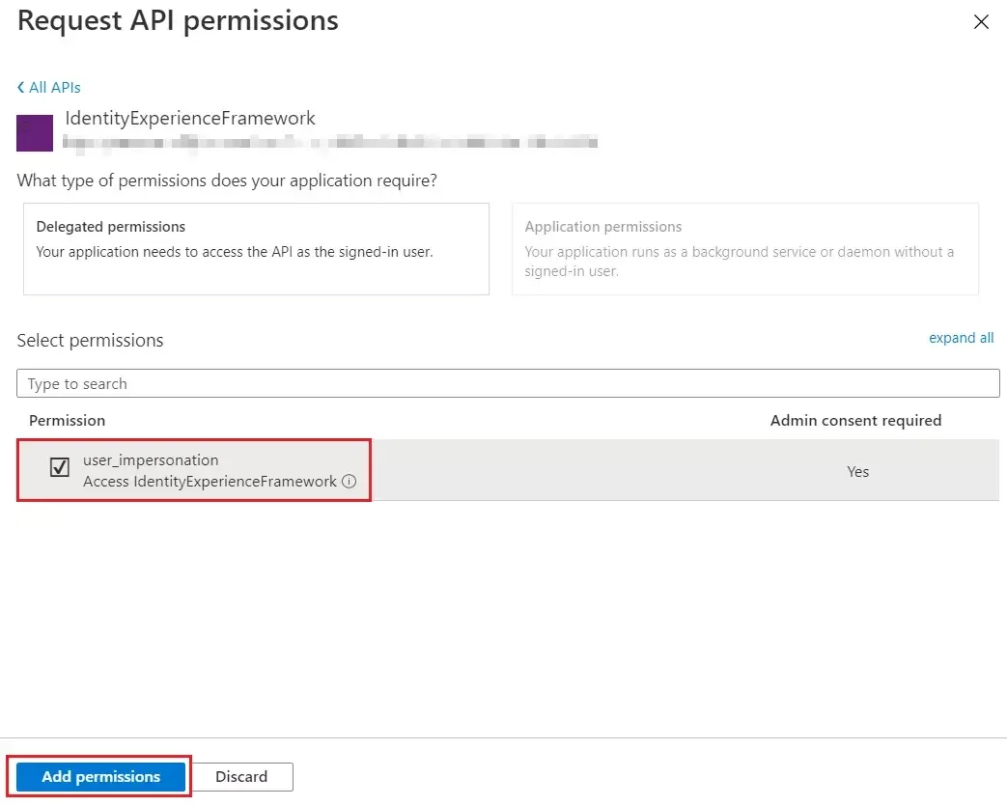
Task: Click the Admin consent required column header
Action: (x=855, y=420)
